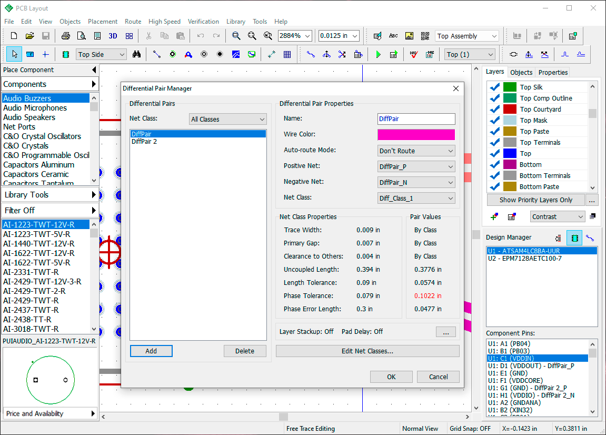Set origin with the blue crosshair tool
The width and height of the screenshot is (606, 435).
pyautogui.click(x=46, y=55)
